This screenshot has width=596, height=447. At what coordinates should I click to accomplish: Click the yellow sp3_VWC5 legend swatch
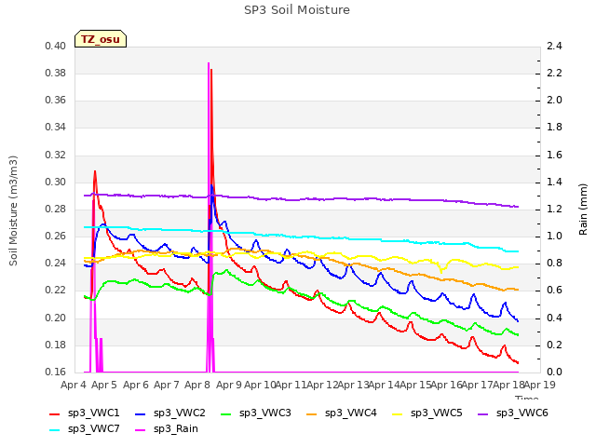click(x=398, y=413)
